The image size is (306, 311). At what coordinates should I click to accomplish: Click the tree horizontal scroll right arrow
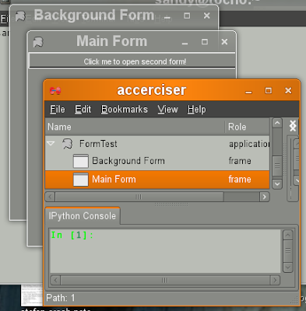(265, 197)
